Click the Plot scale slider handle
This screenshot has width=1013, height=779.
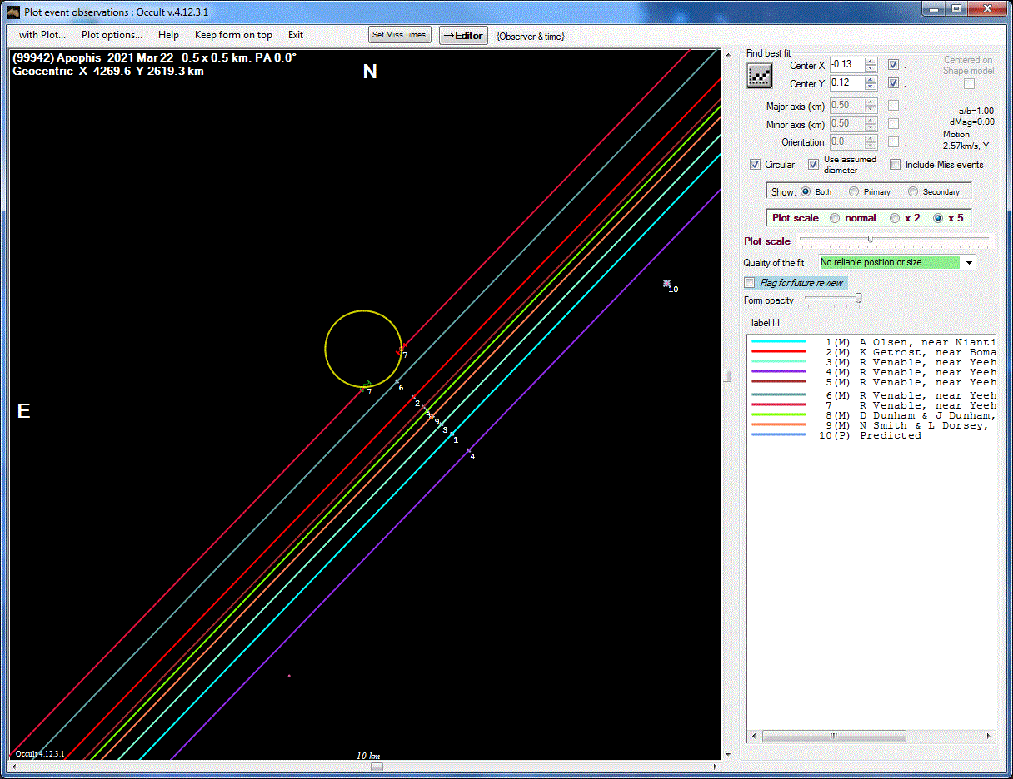pos(870,240)
